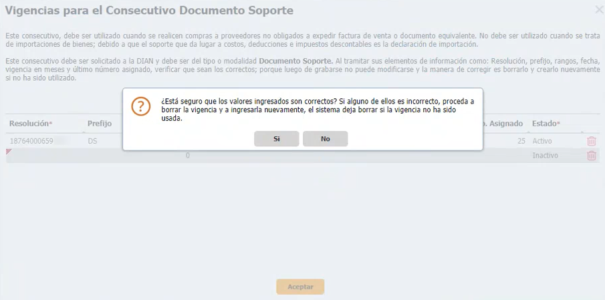This screenshot has width=605, height=300.
Task: Click the Asignado column header
Action: [504, 124]
